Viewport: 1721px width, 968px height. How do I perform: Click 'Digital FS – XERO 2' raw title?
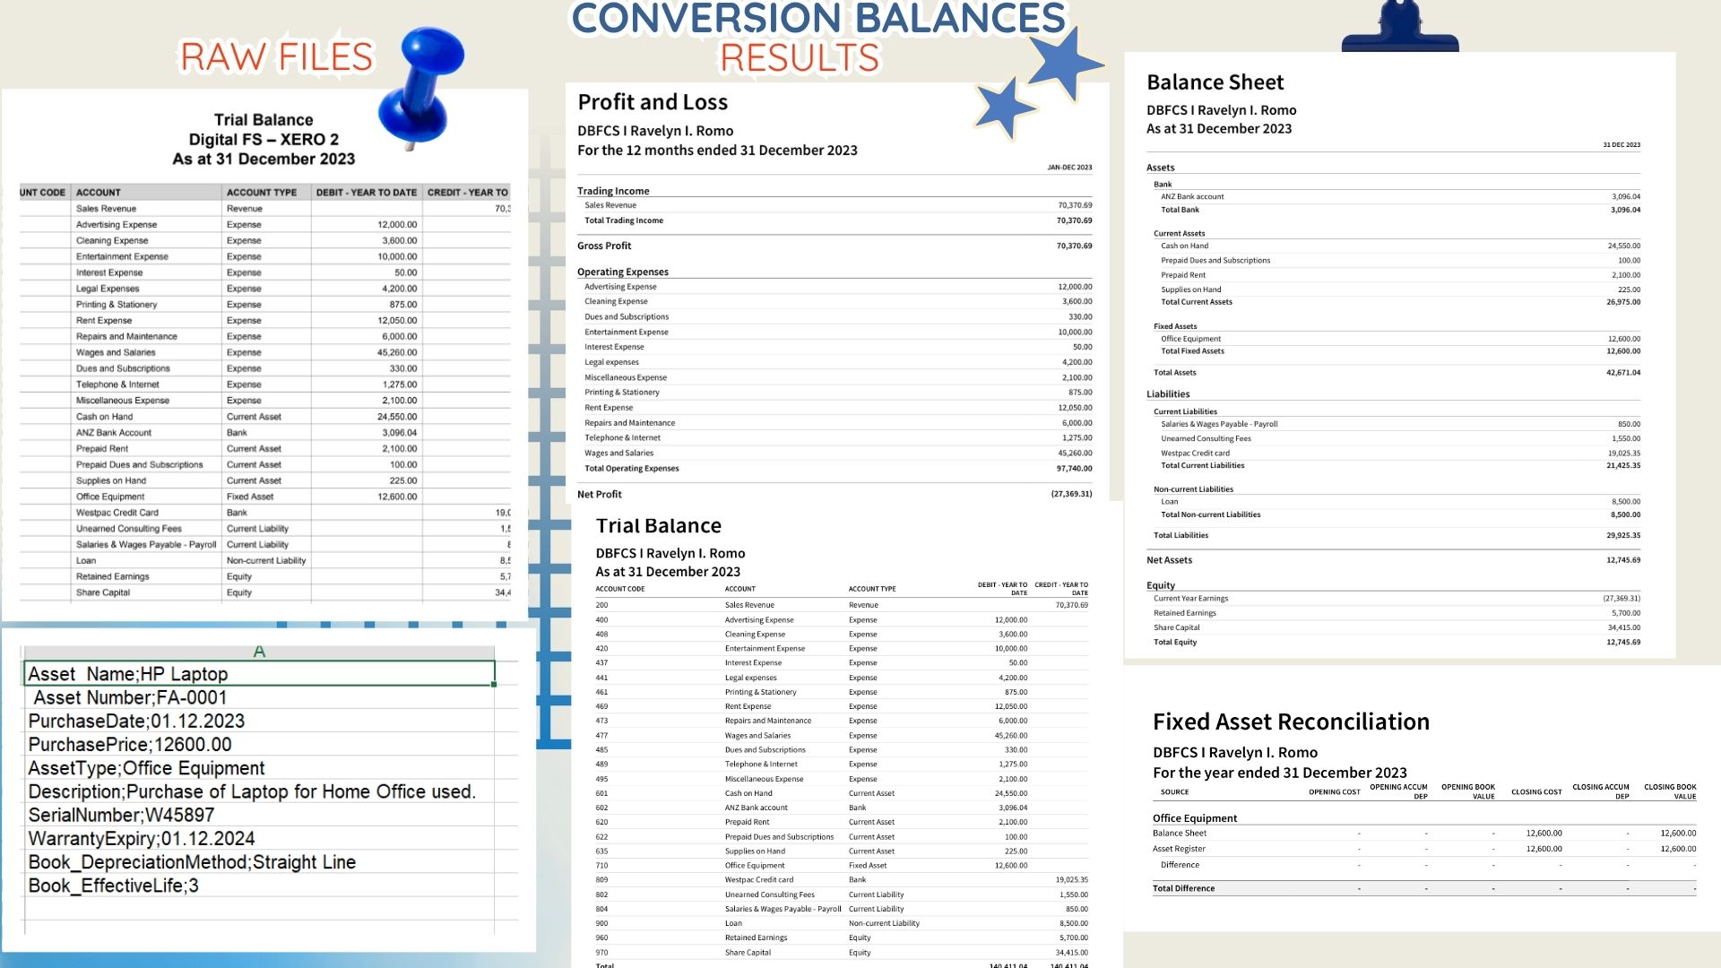click(264, 140)
